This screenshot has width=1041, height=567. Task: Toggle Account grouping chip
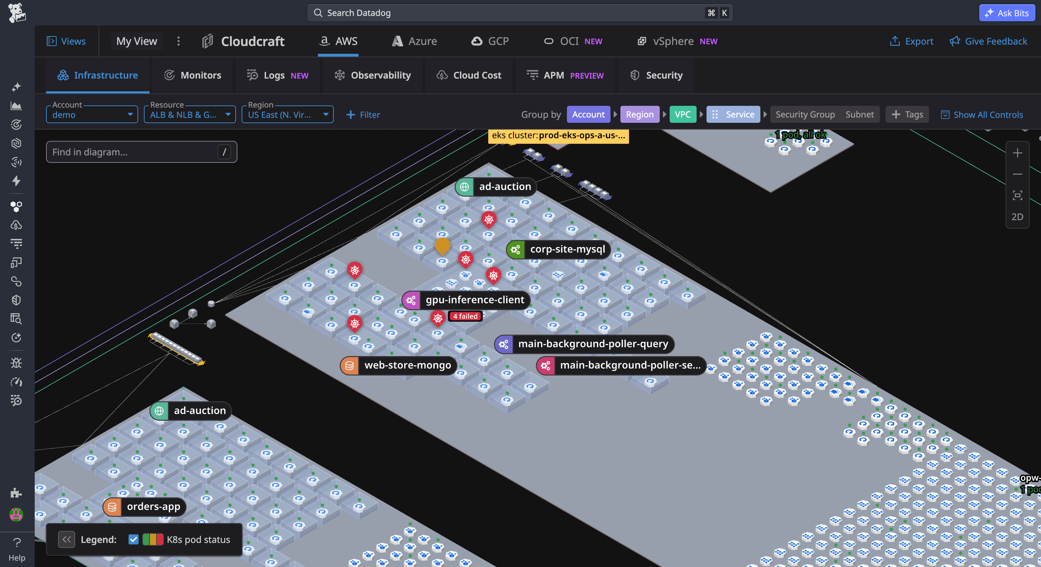pos(589,115)
